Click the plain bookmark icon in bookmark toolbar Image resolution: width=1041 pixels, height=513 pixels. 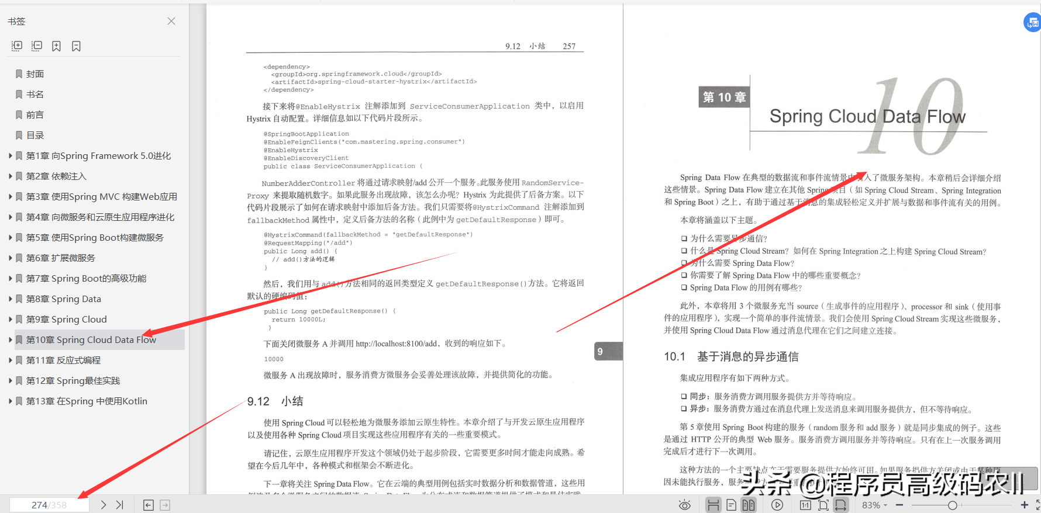point(76,46)
